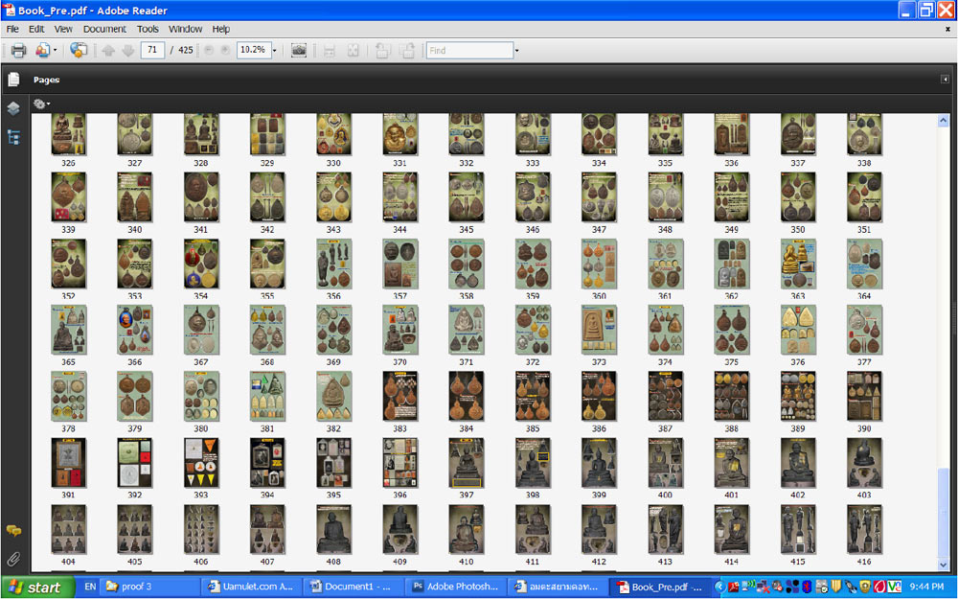
Task: Click in the Find text field
Action: (469, 50)
